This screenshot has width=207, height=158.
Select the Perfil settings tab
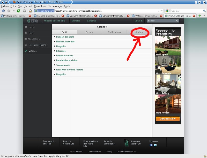(x=64, y=32)
